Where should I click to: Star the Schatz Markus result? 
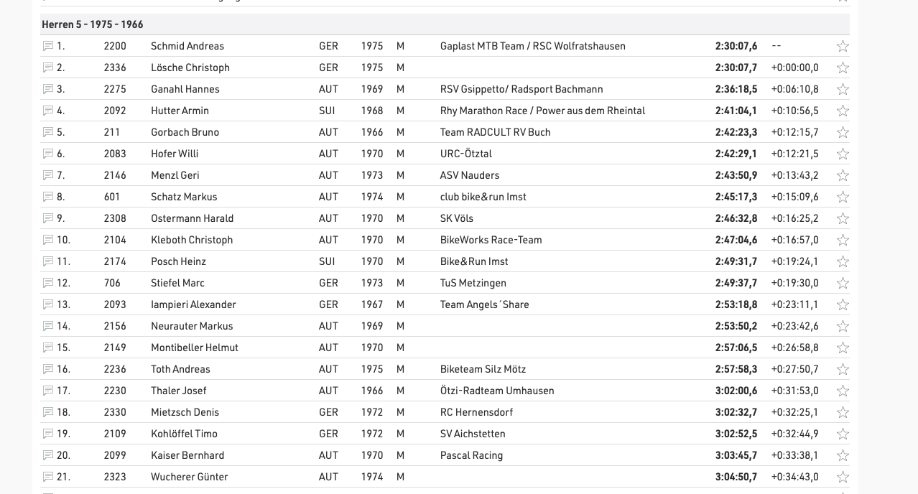coord(843,197)
